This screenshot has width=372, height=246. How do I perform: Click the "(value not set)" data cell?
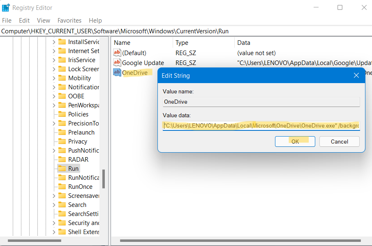[x=256, y=53]
